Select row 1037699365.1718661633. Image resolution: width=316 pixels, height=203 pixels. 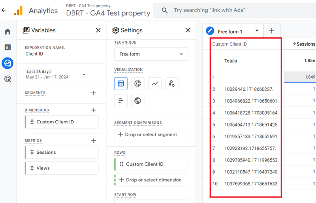[x=252, y=184]
